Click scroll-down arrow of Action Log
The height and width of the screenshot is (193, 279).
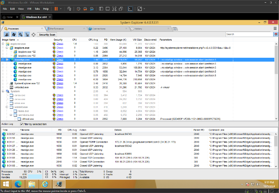click(x=276, y=167)
